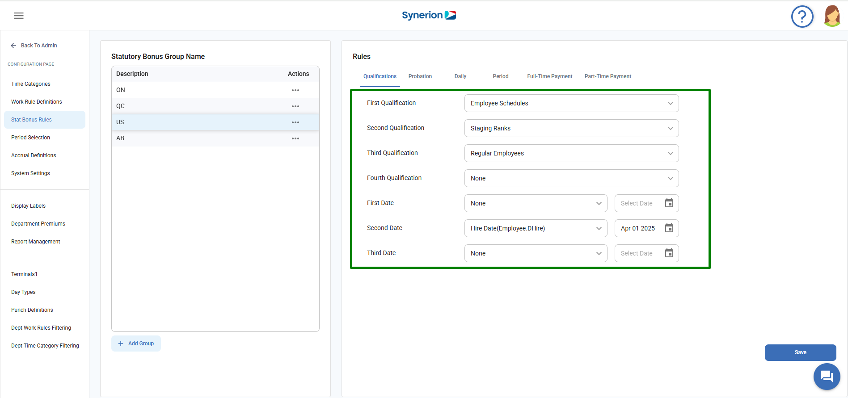Open actions menu for US group
The height and width of the screenshot is (398, 848).
coord(295,122)
